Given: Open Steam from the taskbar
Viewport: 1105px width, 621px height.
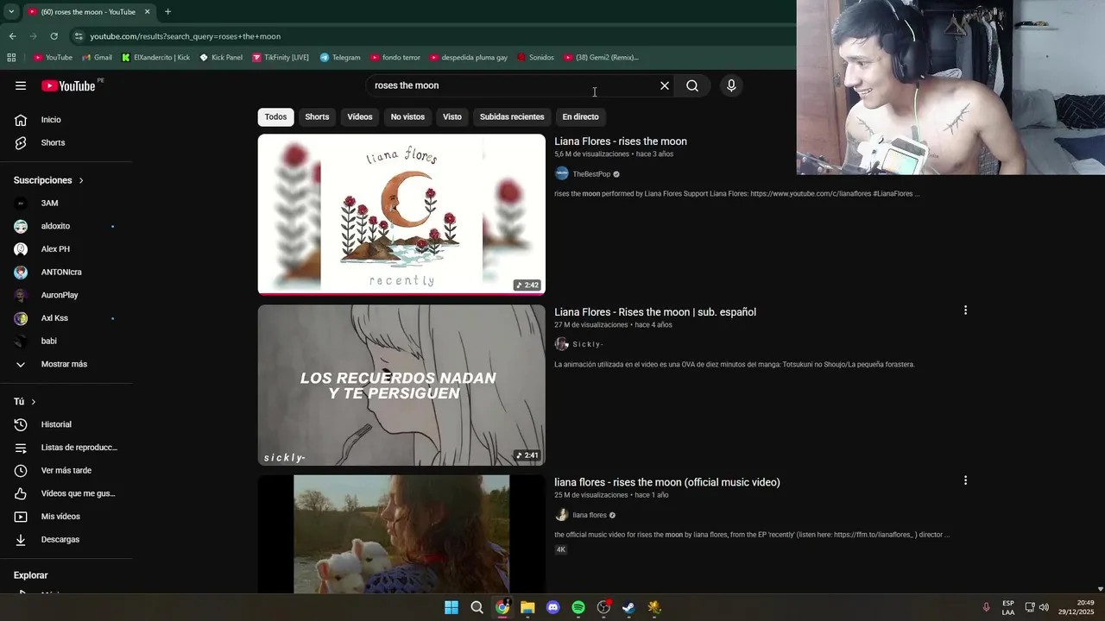Looking at the screenshot, I should tap(629, 607).
